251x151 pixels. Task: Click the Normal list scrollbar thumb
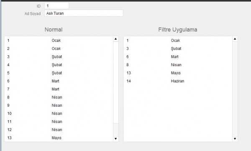pos(115,82)
